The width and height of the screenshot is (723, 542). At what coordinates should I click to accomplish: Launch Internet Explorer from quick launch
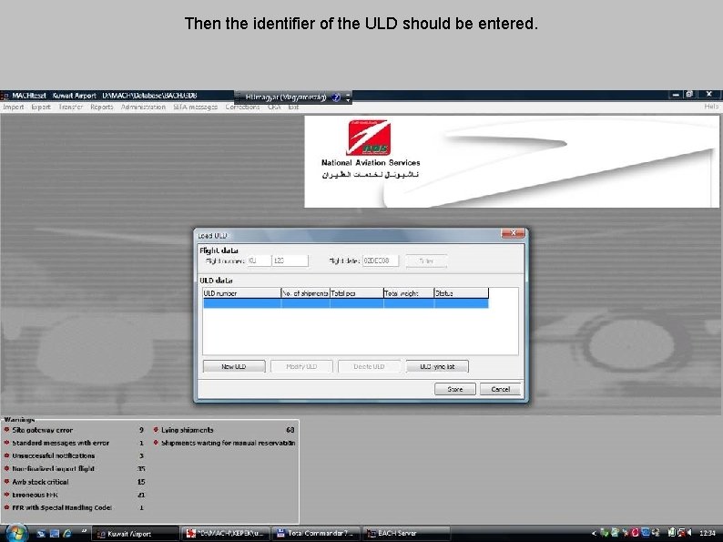click(67, 533)
